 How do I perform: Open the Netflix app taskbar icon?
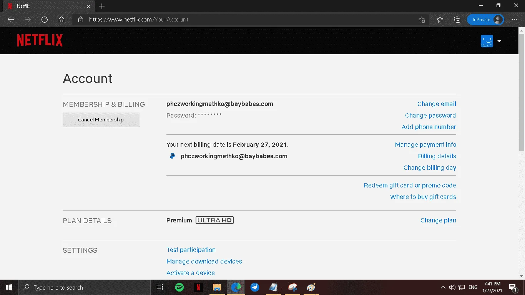tap(198, 287)
